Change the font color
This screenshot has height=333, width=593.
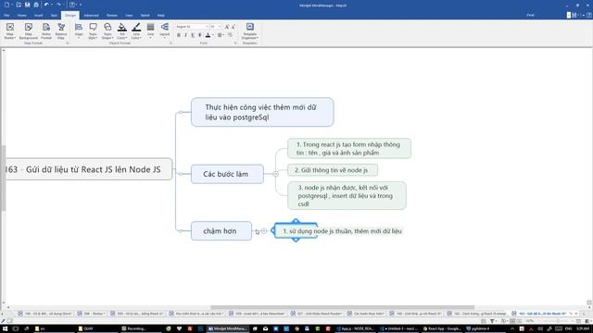208,35
